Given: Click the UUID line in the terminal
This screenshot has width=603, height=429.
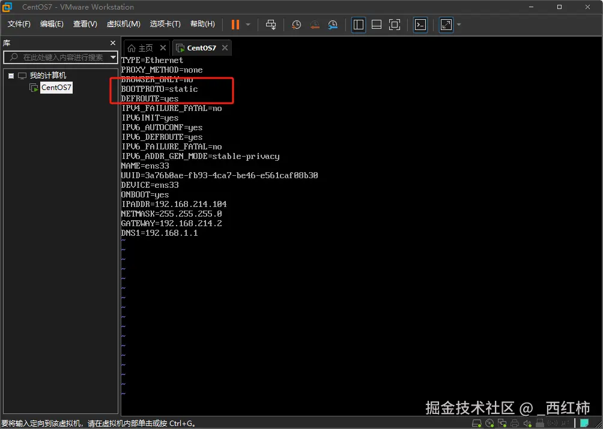Looking at the screenshot, I should (220, 176).
